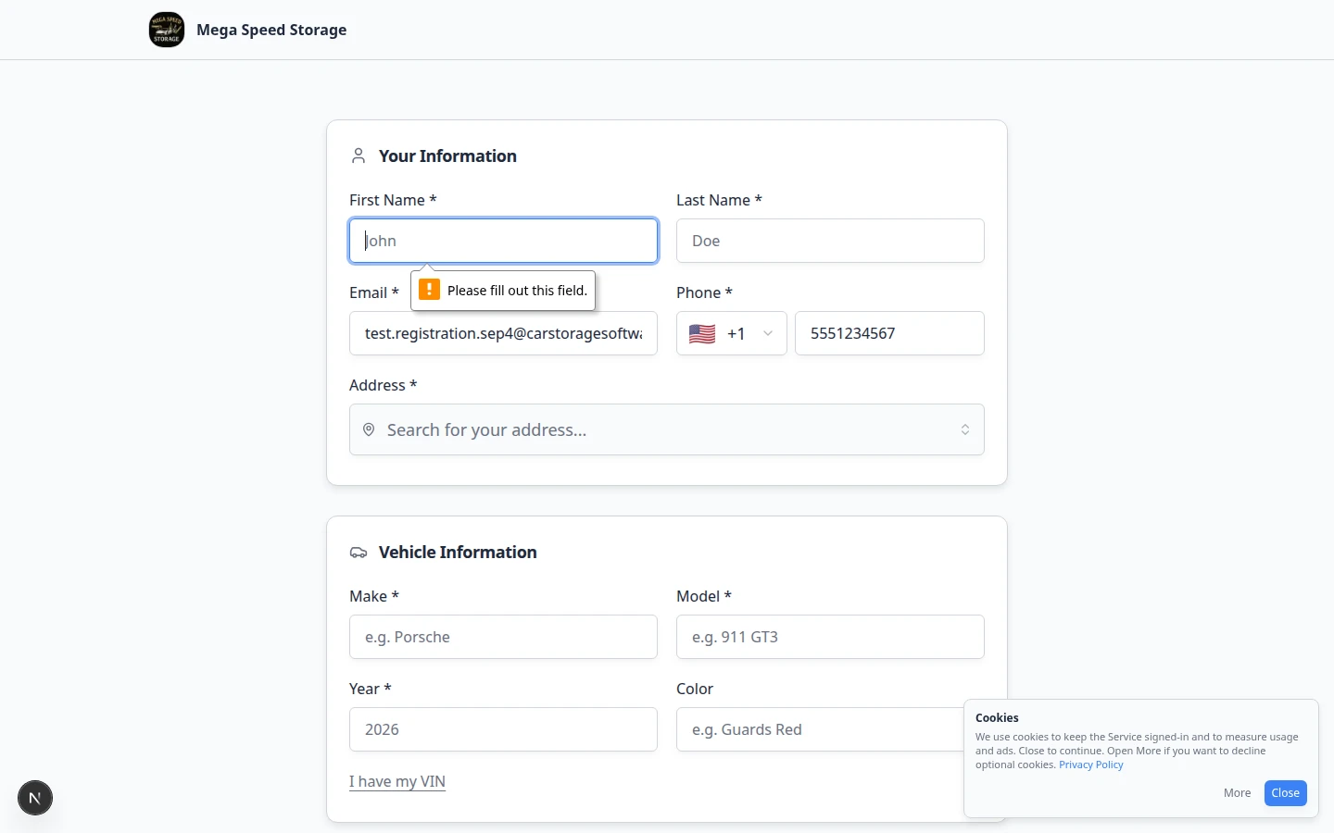This screenshot has height=833, width=1334.
Task: Expand the address search combo box arrows
Action: click(x=965, y=429)
